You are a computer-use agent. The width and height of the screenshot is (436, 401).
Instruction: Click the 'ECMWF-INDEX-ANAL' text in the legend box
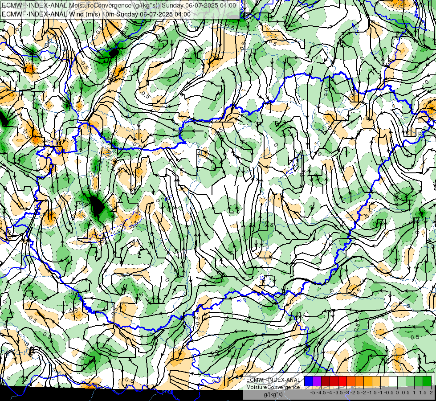click(273, 380)
